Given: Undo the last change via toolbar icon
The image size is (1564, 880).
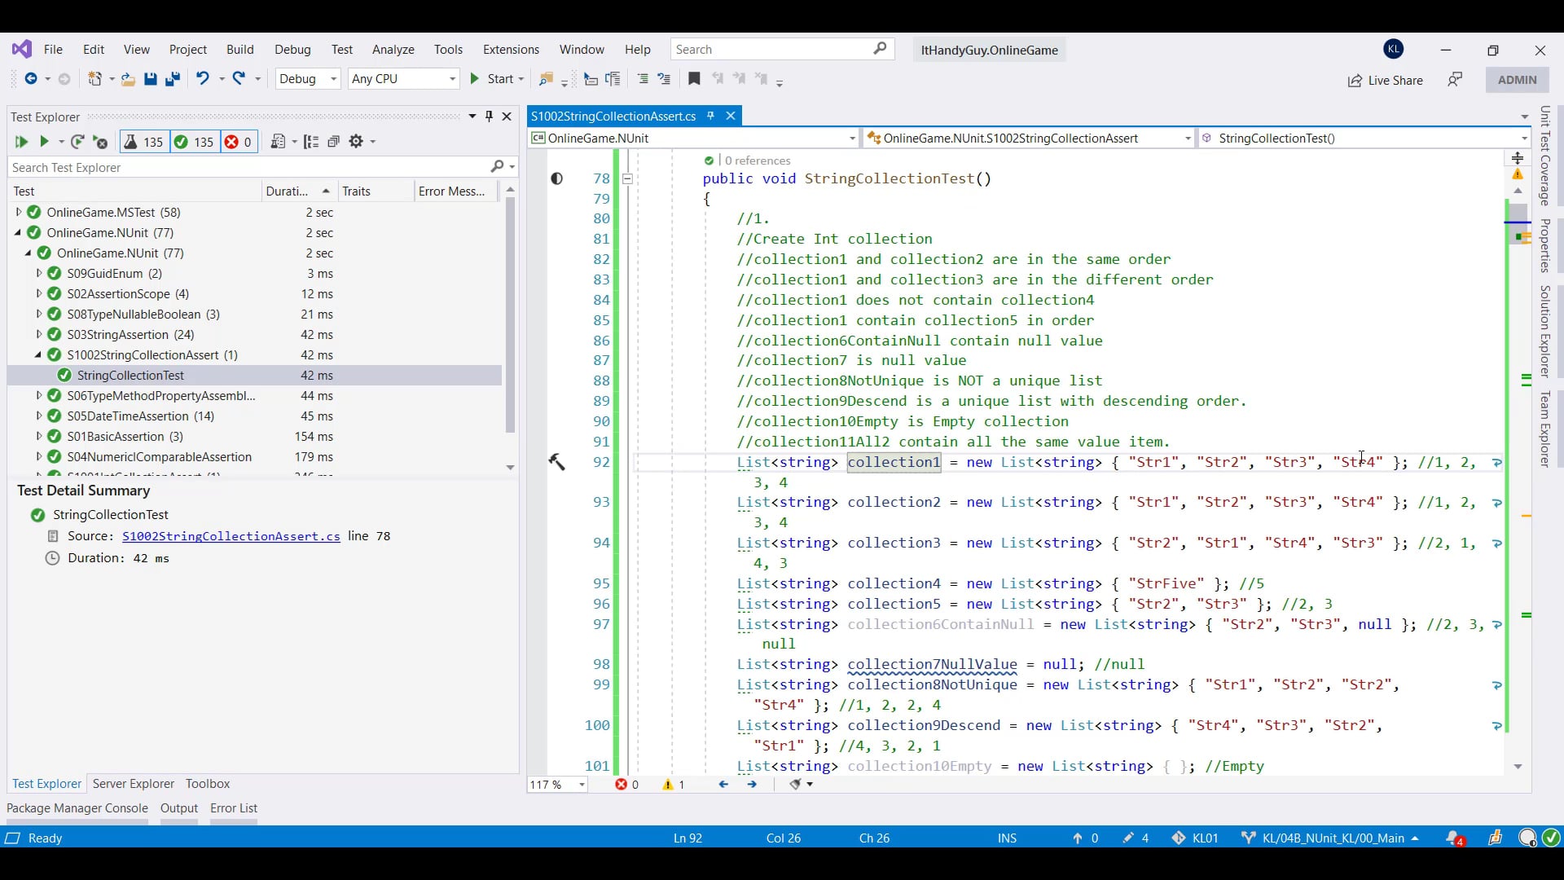Looking at the screenshot, I should tap(202, 79).
